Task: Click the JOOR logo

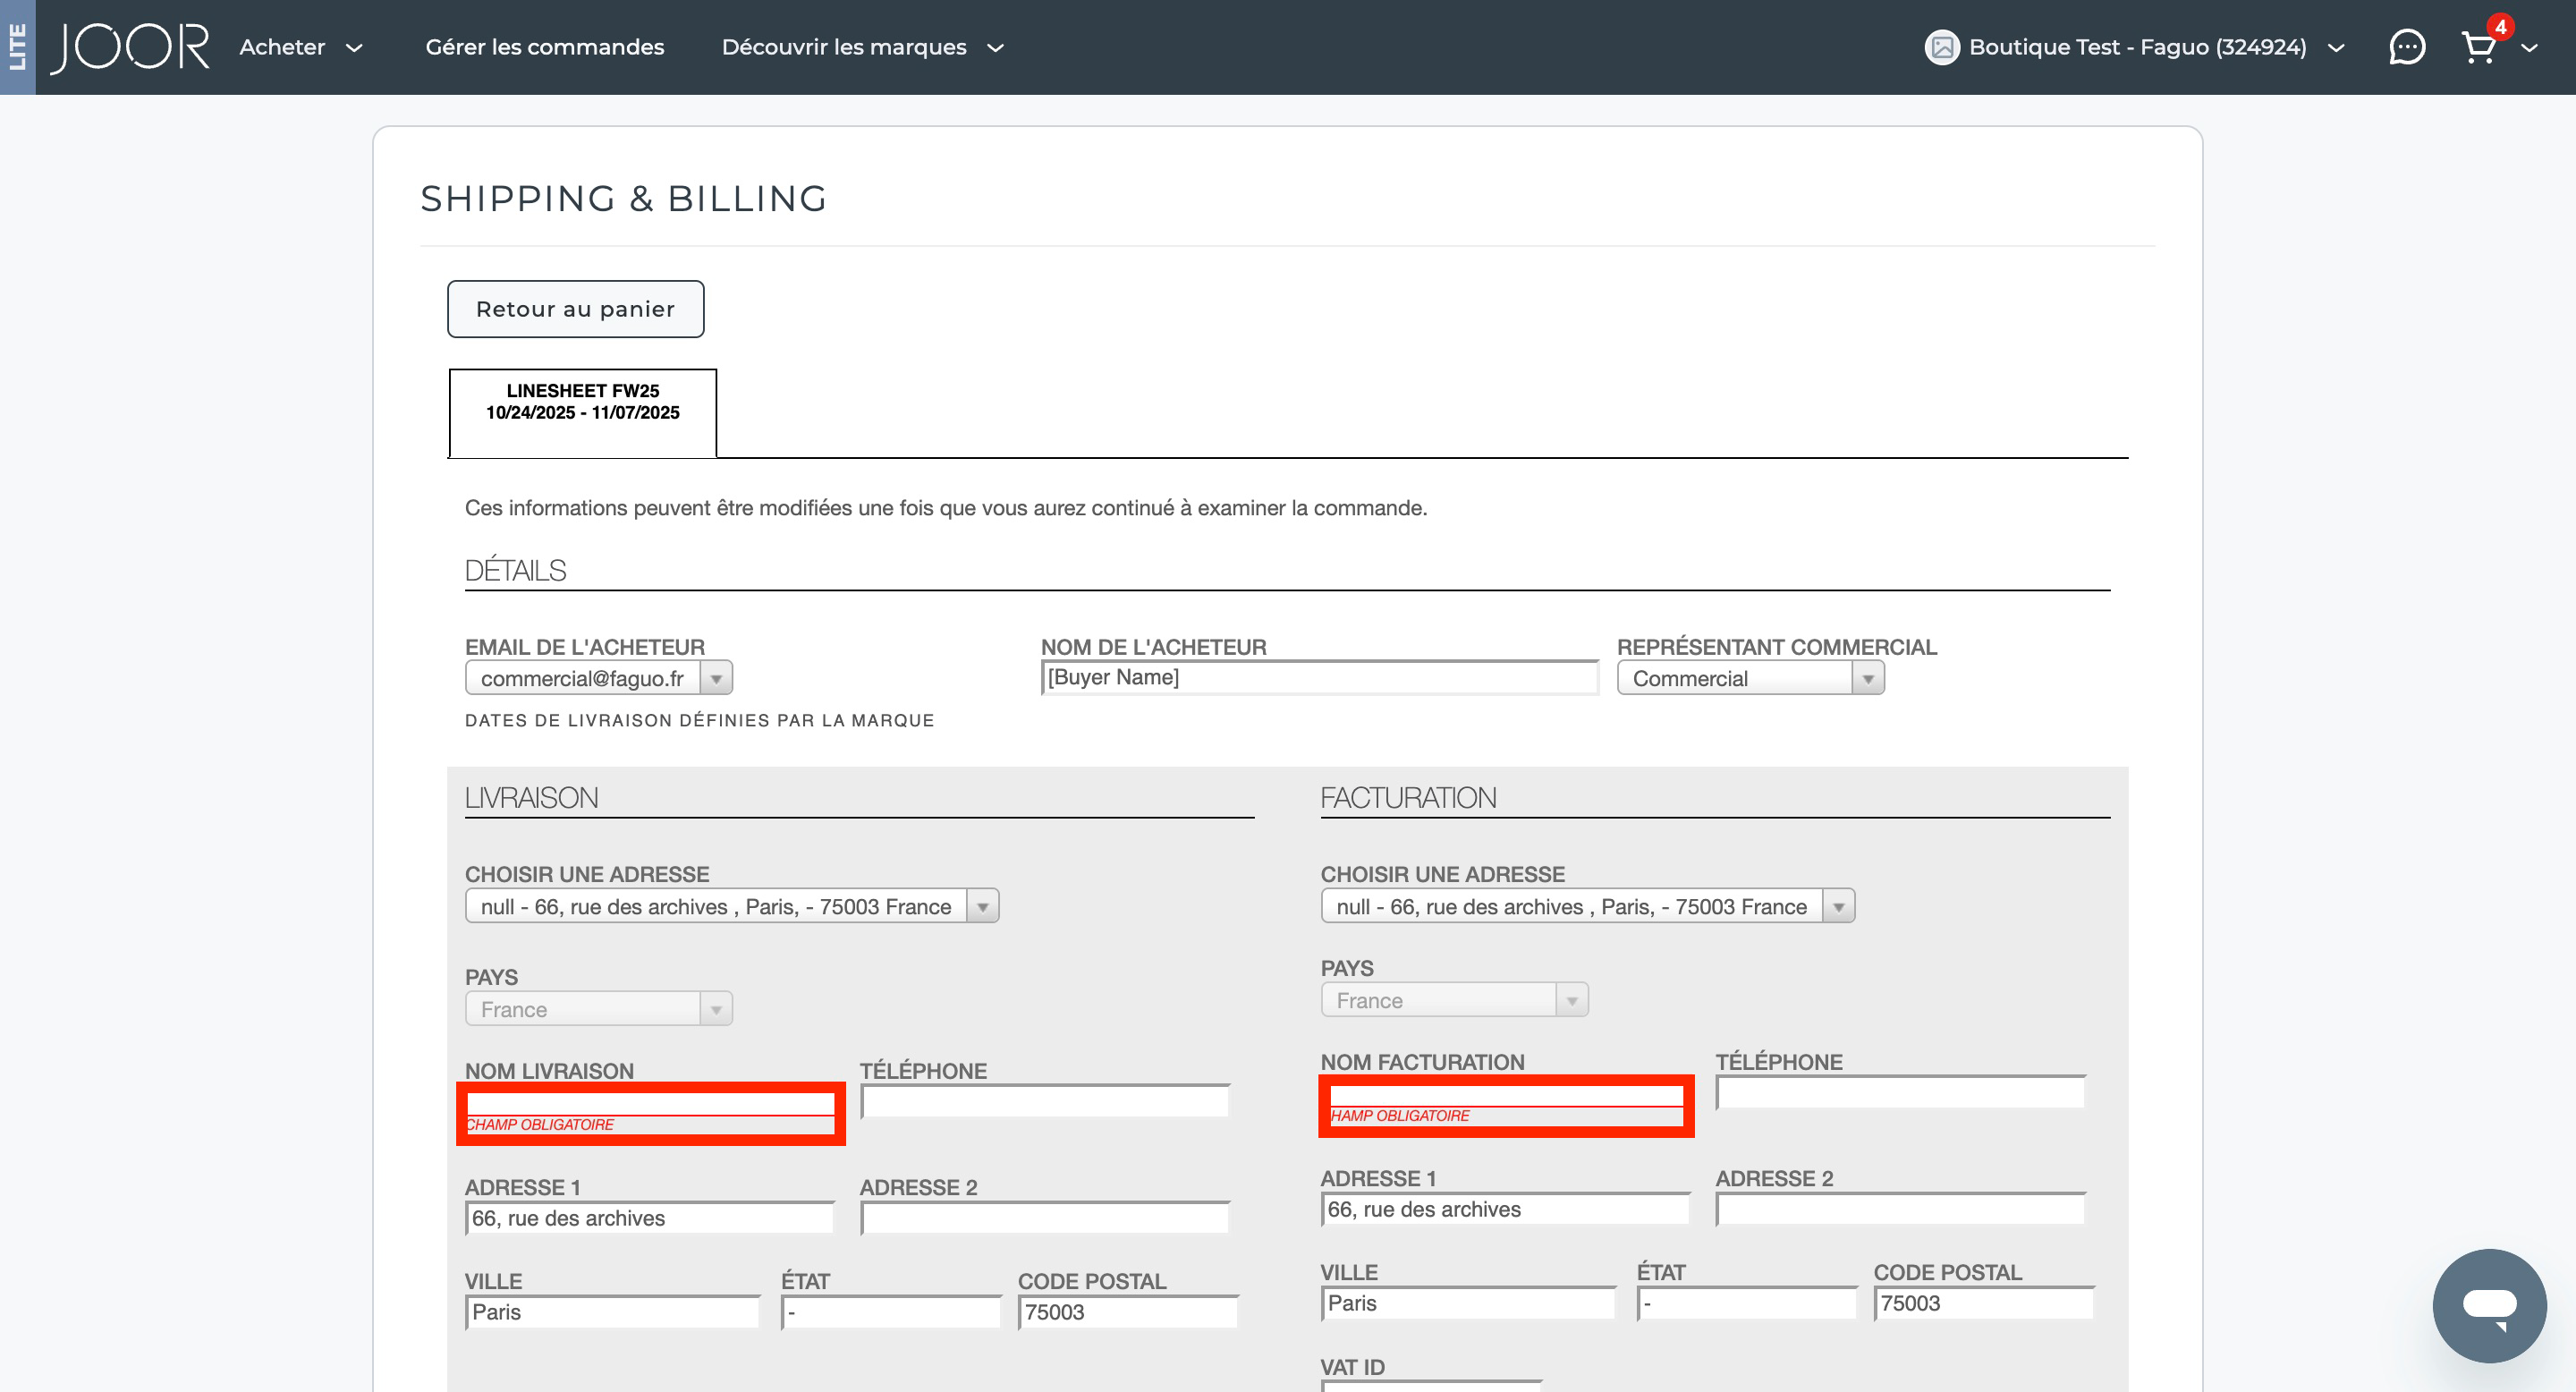Action: point(131,47)
